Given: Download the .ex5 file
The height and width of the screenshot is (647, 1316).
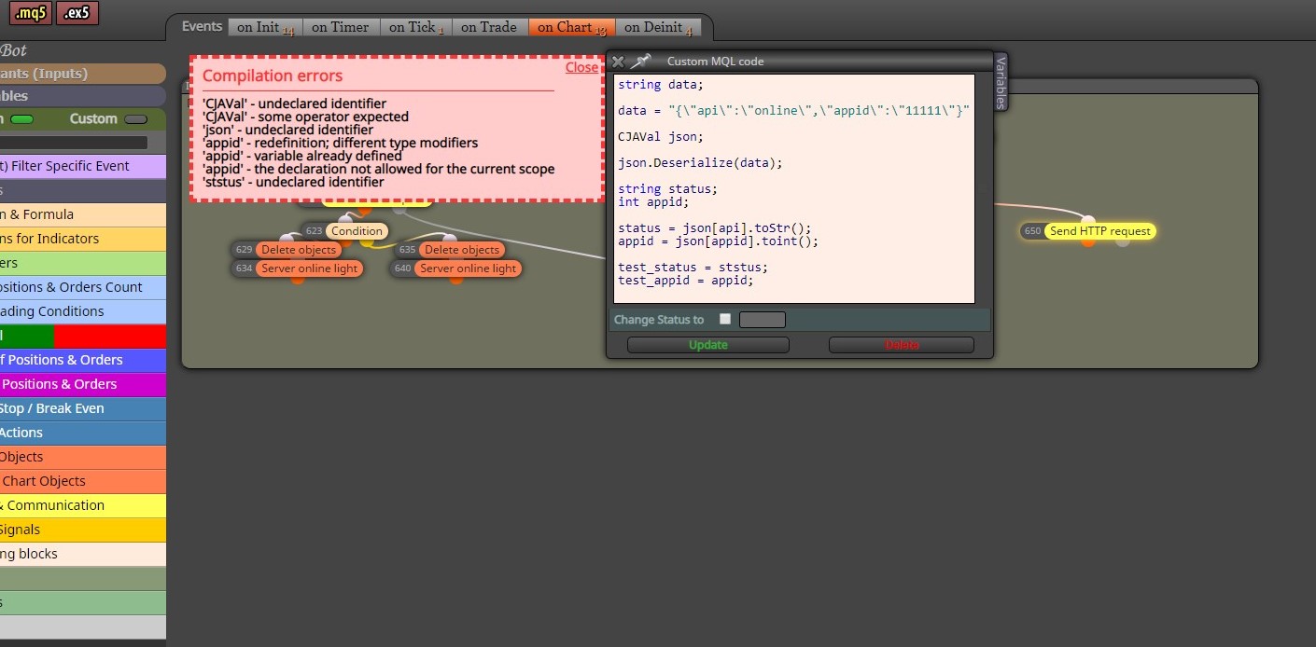Looking at the screenshot, I should [77, 13].
